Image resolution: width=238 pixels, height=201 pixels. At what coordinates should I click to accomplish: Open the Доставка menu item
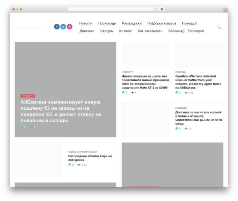point(87,31)
